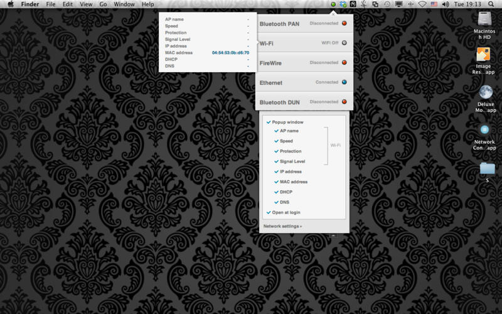Click the MAC address value 04:54:53:0b:d6:70

coord(230,53)
